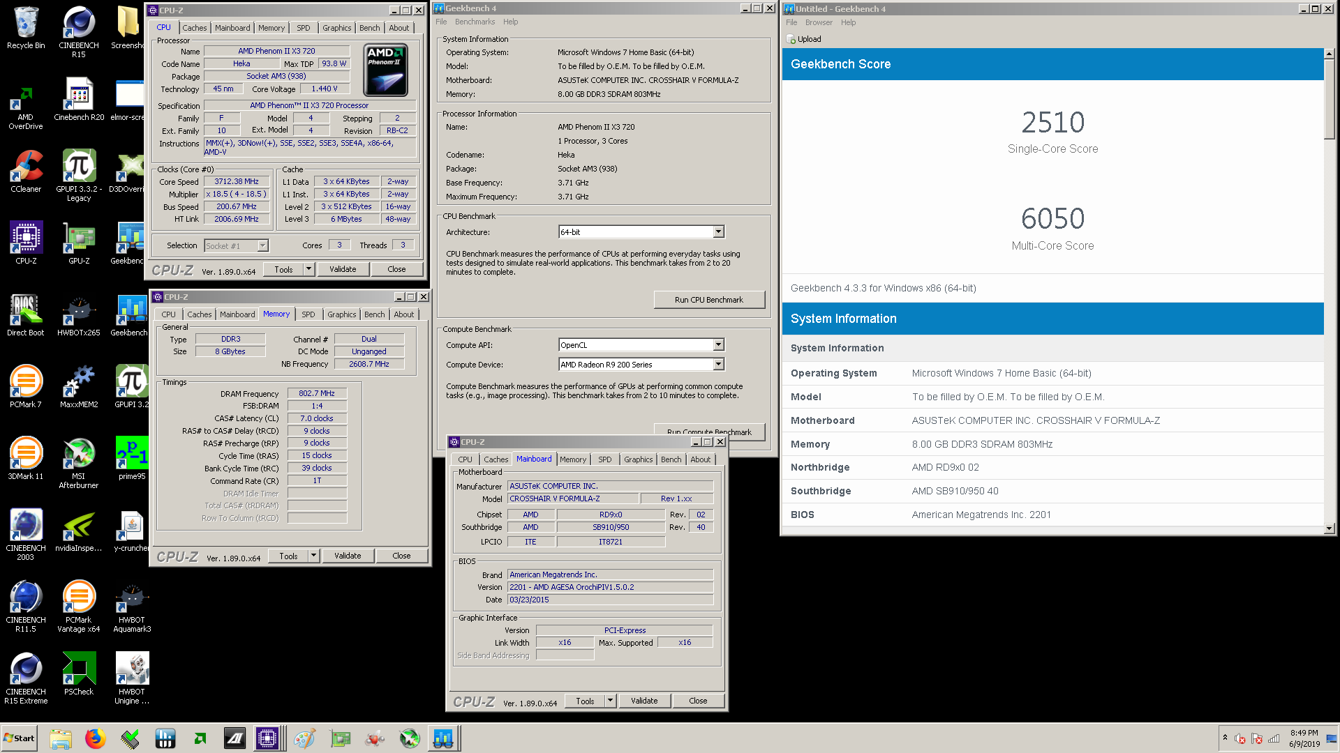Open the CINEBENCH R15 Extreme desktop icon
This screenshot has width=1340, height=753.
(x=26, y=678)
